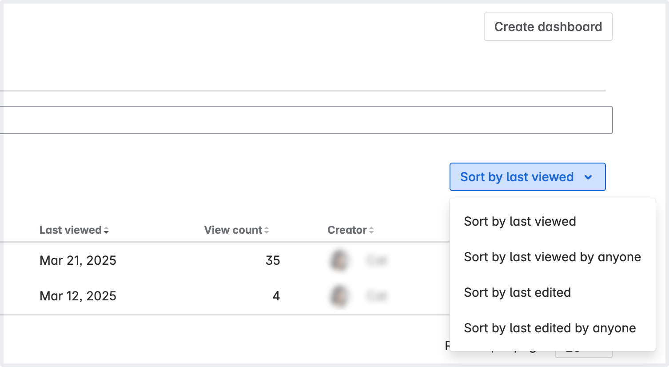Image resolution: width=669 pixels, height=367 pixels.
Task: Click the Creator column header label
Action: tap(346, 230)
